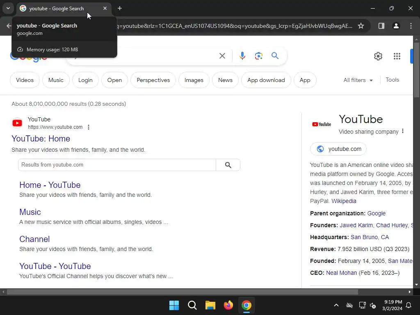This screenshot has height=315, width=420.
Task: Click the address bar URL text
Action: (x=235, y=26)
